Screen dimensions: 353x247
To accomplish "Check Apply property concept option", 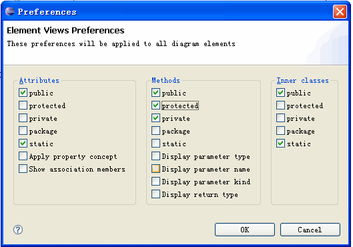I will click(x=23, y=156).
